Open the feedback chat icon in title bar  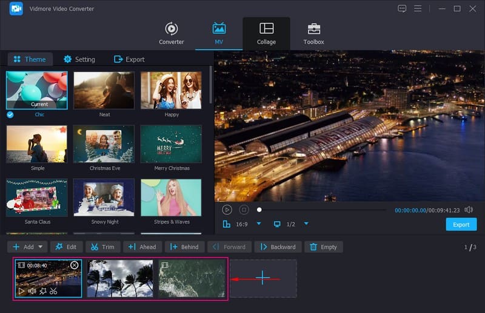point(402,8)
